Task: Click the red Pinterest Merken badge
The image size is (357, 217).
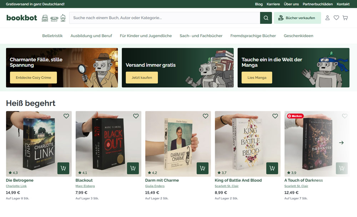Action: coord(295,116)
